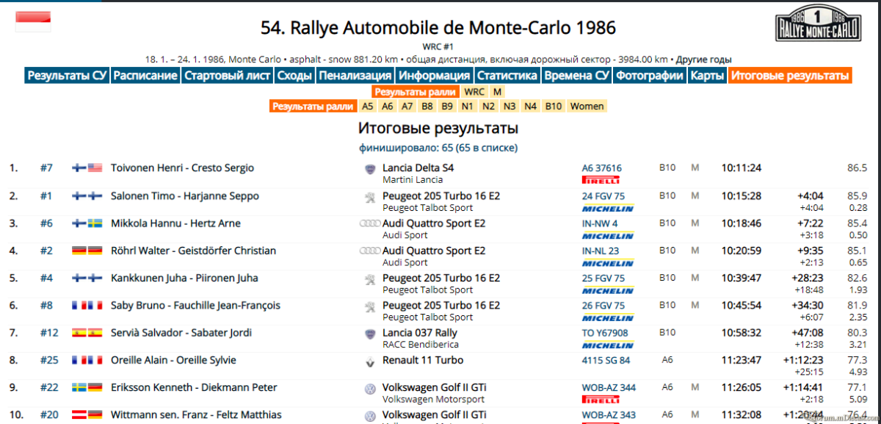Open the Фотографии tab
Image resolution: width=881 pixels, height=424 pixels.
point(650,76)
